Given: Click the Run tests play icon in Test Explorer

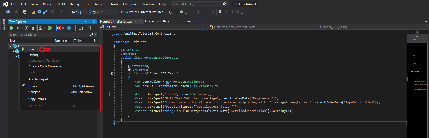Looking at the screenshot, I should [18, 28].
